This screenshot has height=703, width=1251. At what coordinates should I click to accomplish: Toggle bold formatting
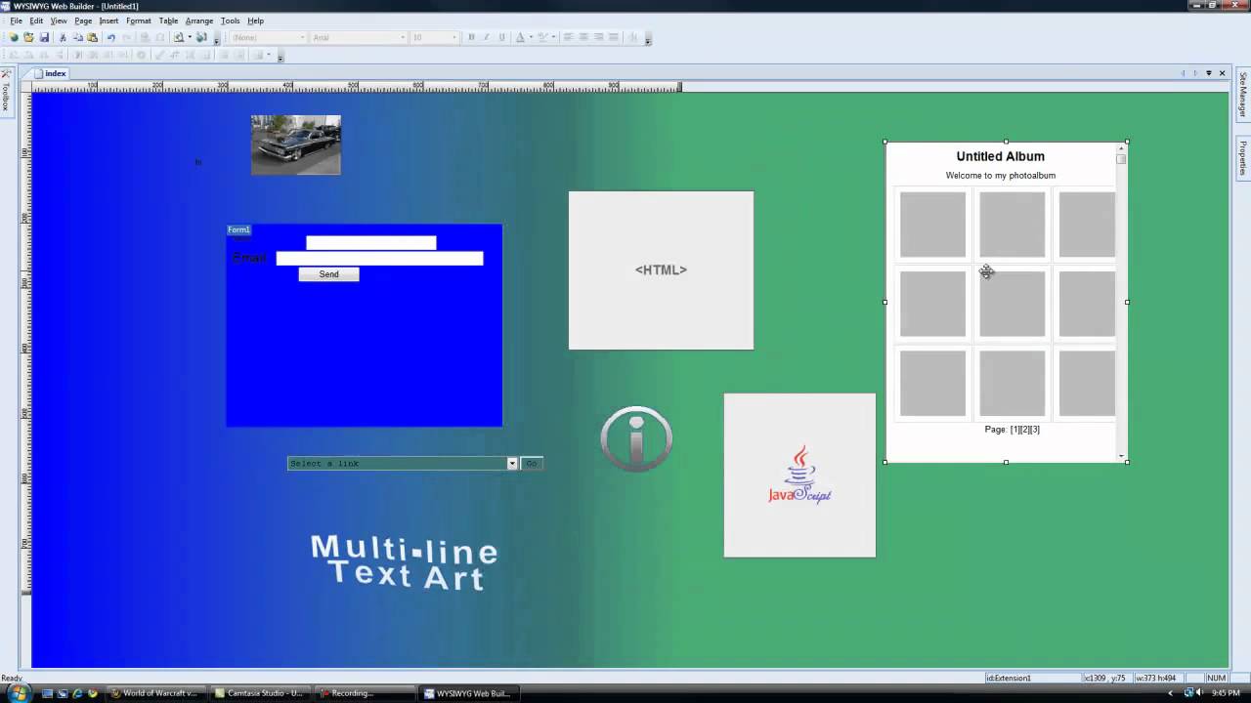471,37
